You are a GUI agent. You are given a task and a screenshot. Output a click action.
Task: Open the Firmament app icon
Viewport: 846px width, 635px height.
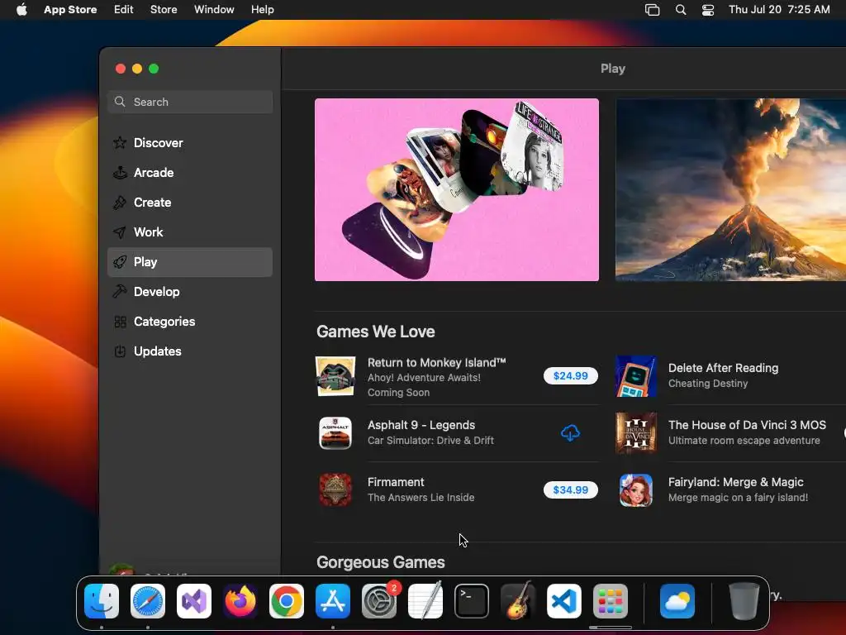[x=335, y=489]
